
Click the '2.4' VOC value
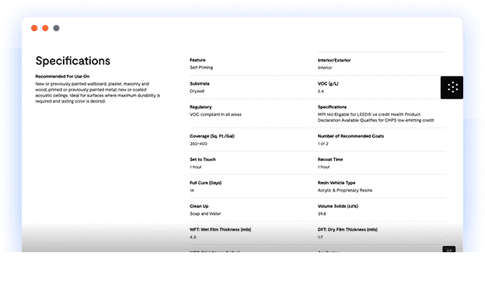click(x=320, y=91)
